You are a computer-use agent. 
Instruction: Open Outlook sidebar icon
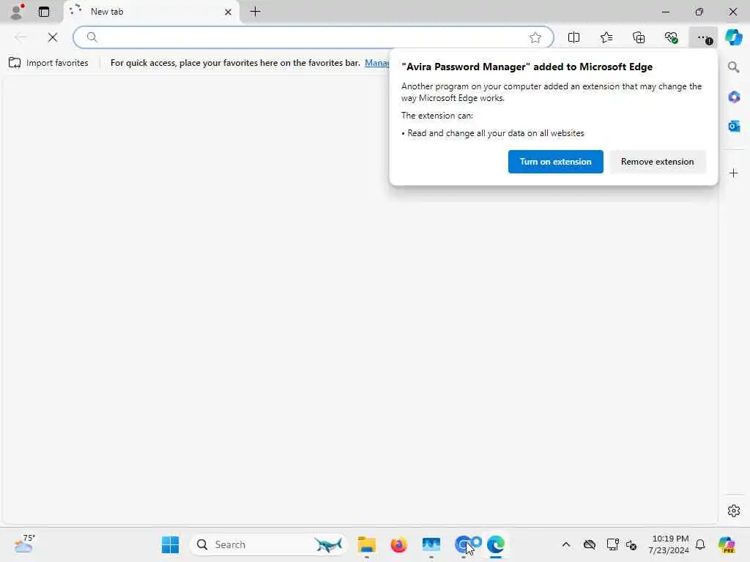pyautogui.click(x=734, y=126)
